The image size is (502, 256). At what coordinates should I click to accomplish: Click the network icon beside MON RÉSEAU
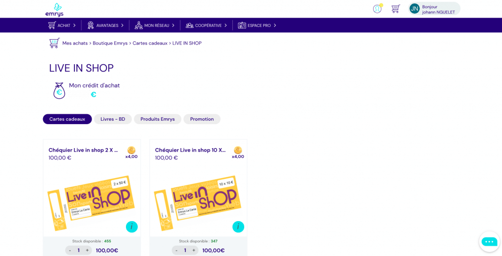tap(139, 26)
